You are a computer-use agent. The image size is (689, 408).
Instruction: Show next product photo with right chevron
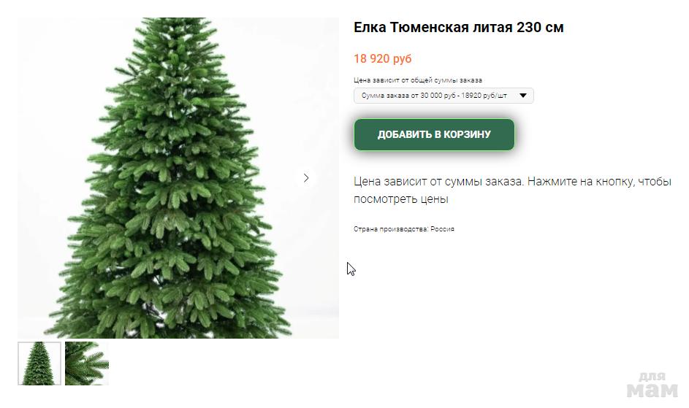tap(306, 178)
